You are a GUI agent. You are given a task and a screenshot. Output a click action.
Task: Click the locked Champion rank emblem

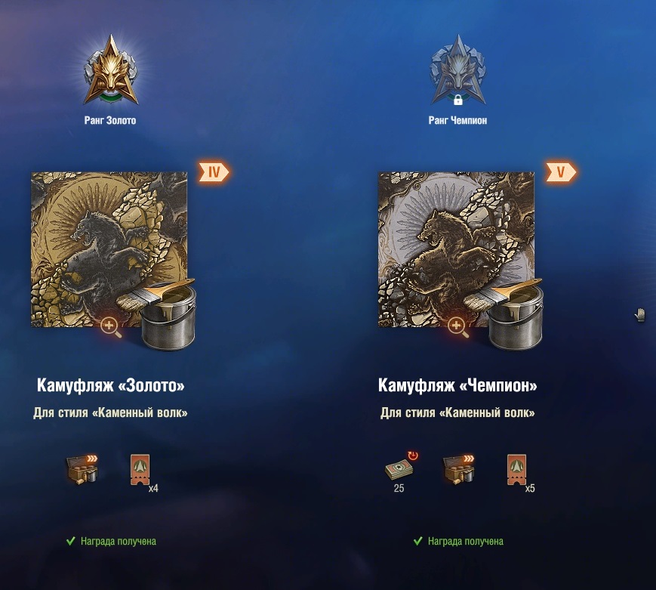[457, 70]
